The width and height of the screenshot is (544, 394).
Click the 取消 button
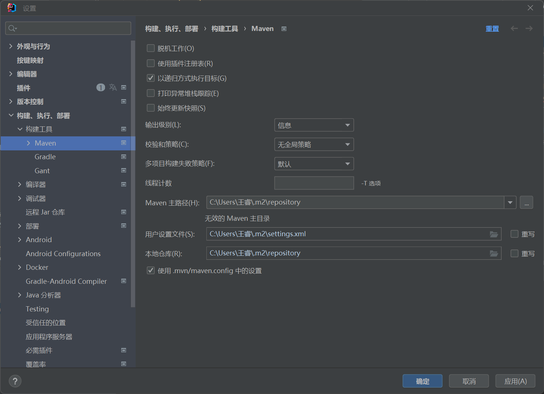point(469,381)
